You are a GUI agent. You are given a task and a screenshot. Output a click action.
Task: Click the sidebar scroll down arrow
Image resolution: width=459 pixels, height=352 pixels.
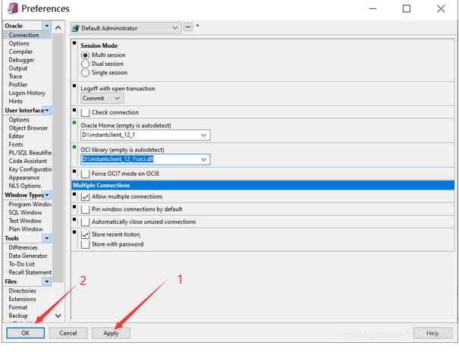click(58, 316)
